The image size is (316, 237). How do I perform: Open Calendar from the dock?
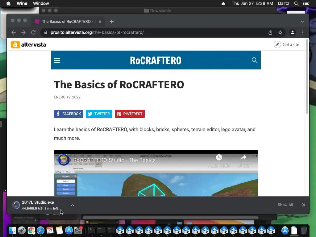click(x=50, y=231)
